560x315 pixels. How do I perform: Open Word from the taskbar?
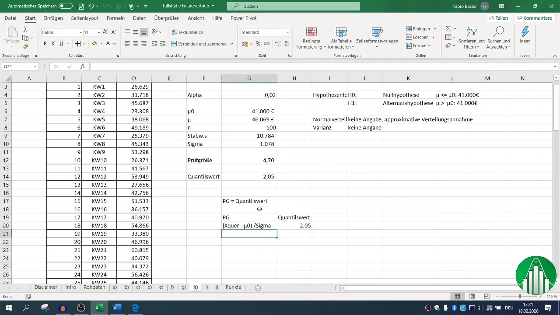tap(117, 308)
